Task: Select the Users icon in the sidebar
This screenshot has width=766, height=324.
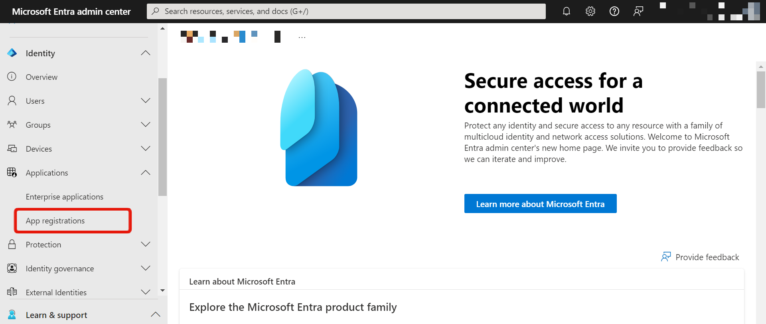Action: (x=12, y=101)
